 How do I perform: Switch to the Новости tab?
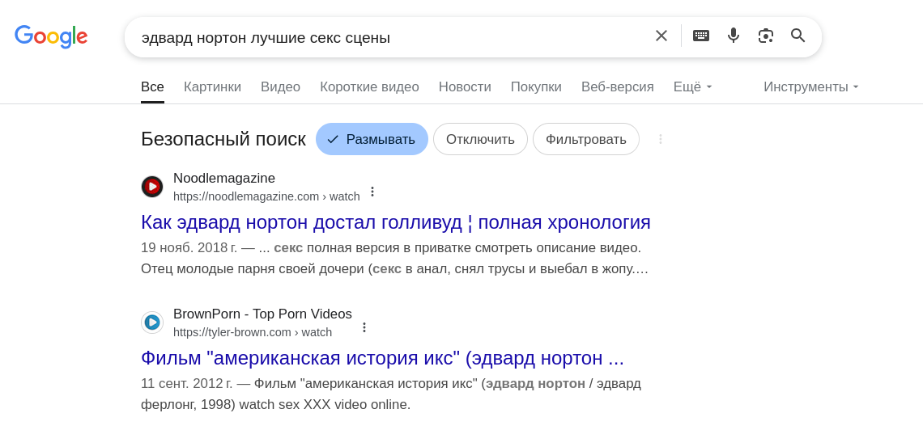pyautogui.click(x=465, y=87)
